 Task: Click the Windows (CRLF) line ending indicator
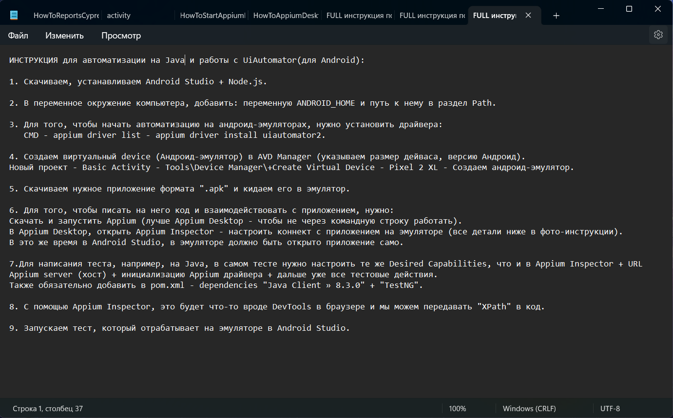point(529,409)
